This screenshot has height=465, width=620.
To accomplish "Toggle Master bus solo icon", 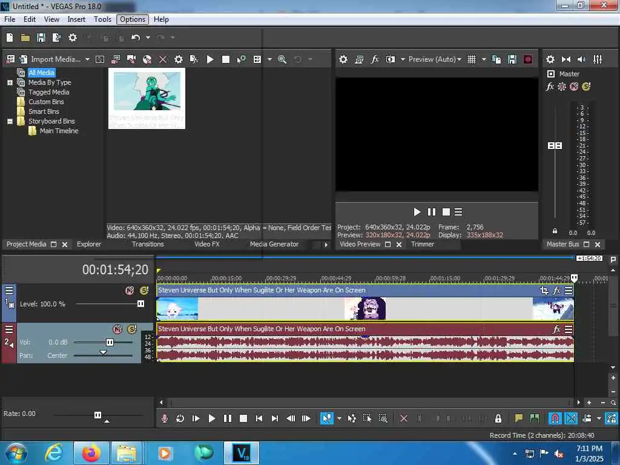I will coord(586,86).
